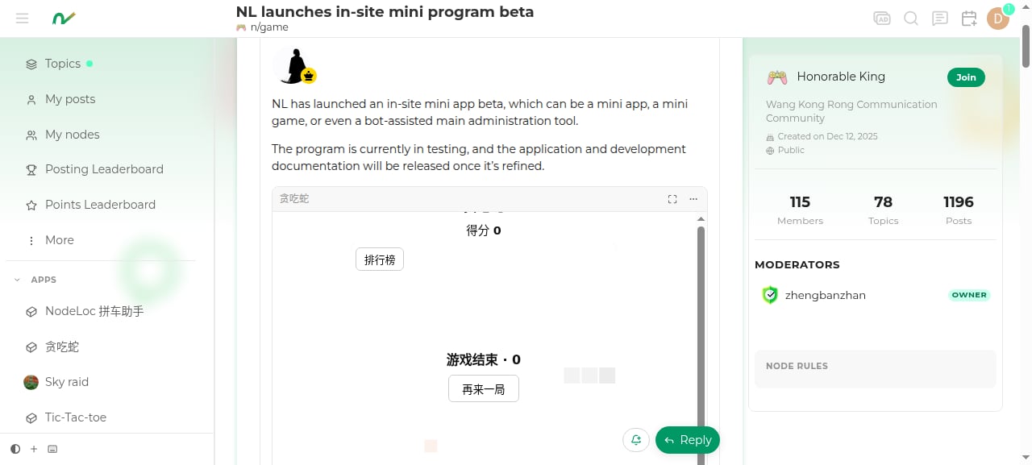Click the 1196 Posts stat
The height and width of the screenshot is (465, 1032).
959,210
